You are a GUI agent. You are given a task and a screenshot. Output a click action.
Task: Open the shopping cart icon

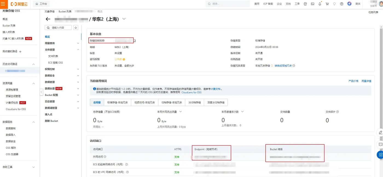click(x=327, y=4)
